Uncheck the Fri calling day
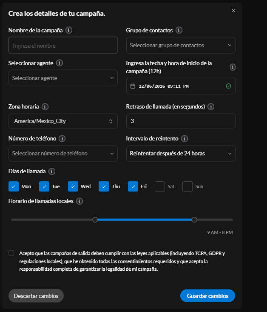The height and width of the screenshot is (312, 267). coord(133,186)
